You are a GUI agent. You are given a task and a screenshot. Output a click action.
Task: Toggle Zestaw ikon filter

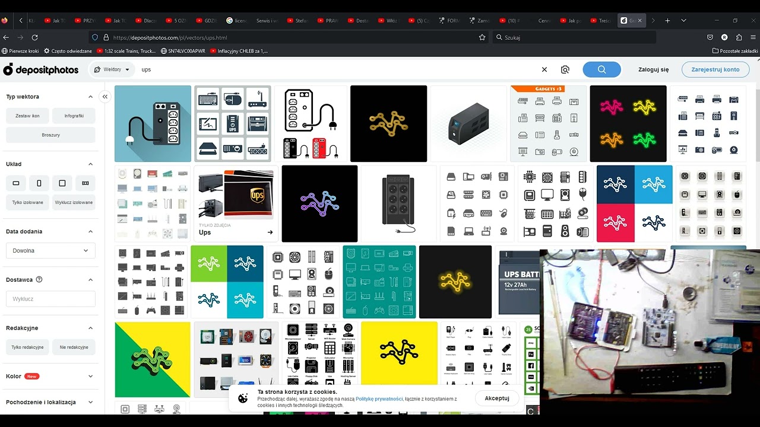pyautogui.click(x=27, y=116)
